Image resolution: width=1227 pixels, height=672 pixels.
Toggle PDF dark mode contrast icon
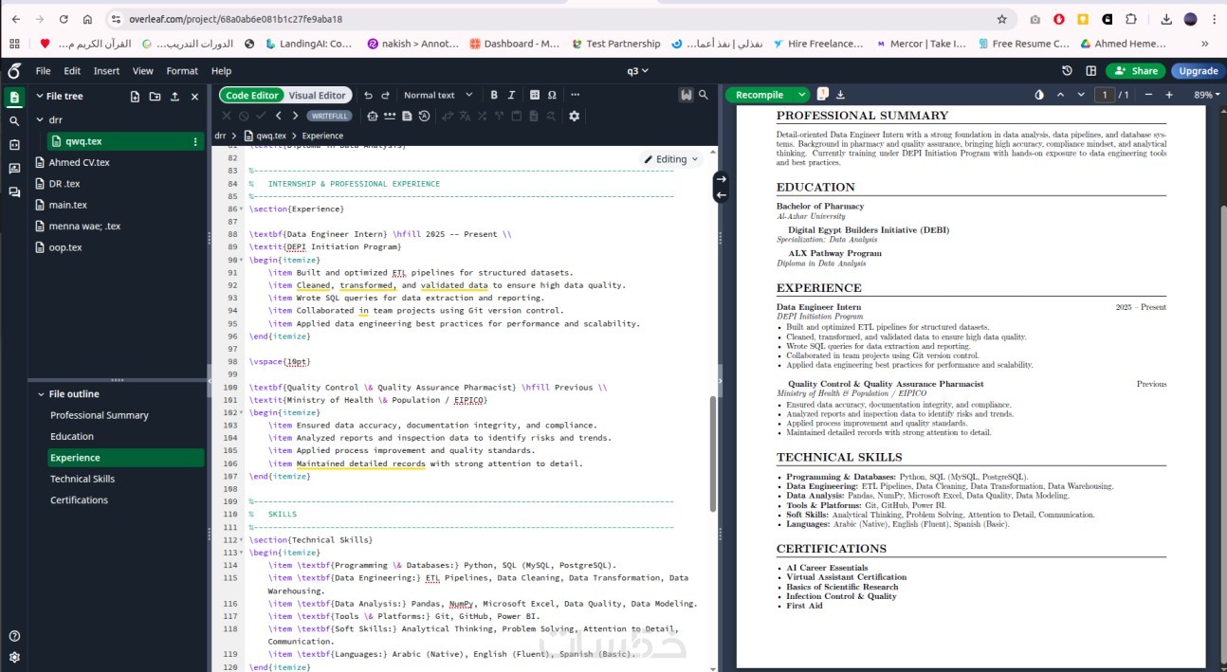coord(1039,95)
